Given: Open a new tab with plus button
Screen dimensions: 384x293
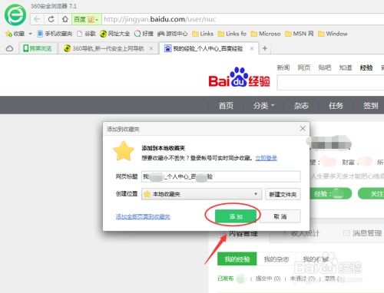Looking at the screenshot, I should tap(265, 48).
